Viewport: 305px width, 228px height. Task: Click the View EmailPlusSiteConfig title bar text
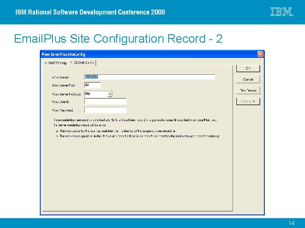pyautogui.click(x=64, y=54)
